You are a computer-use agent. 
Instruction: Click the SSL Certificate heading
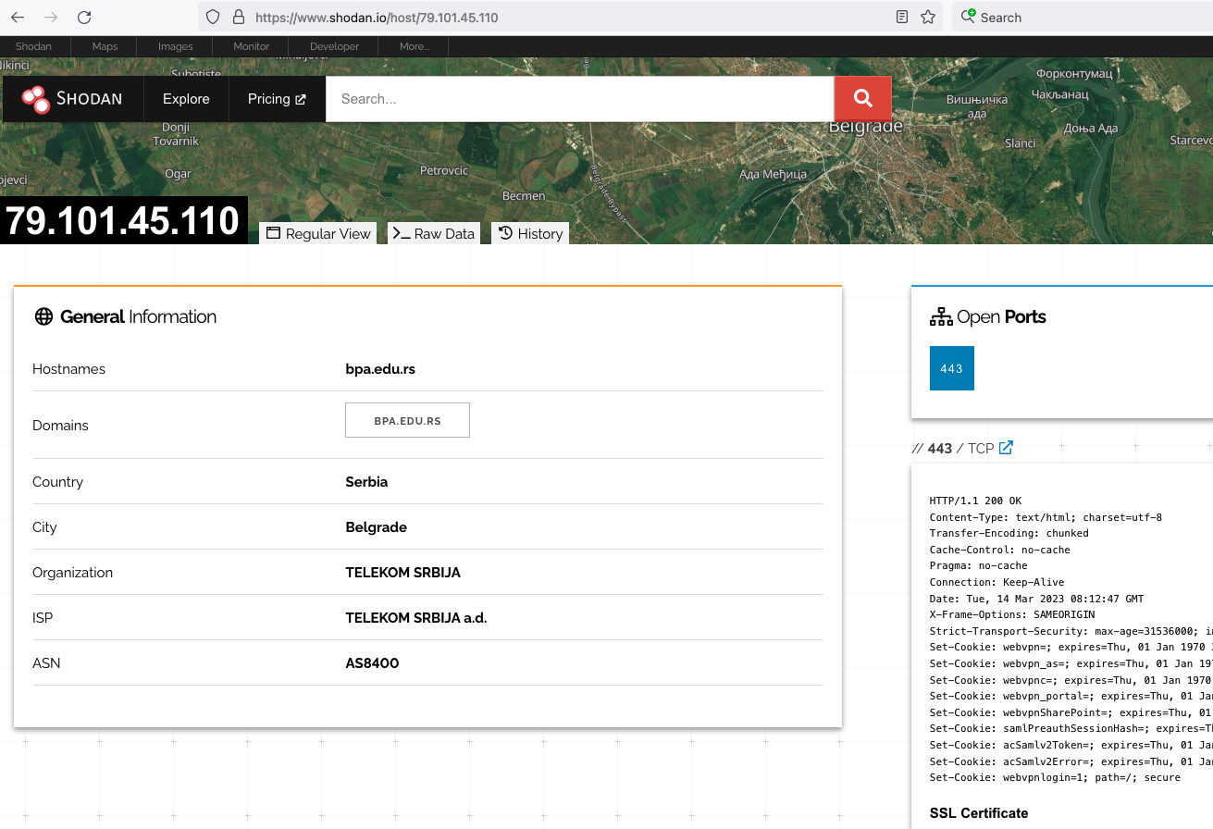point(979,813)
